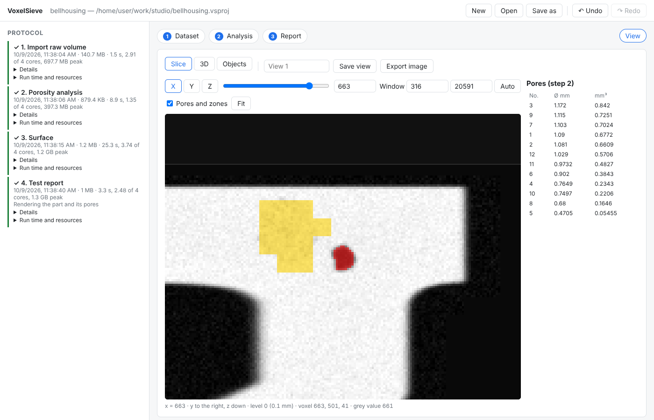The width and height of the screenshot is (654, 420).
Task: Export the current slice image
Action: click(x=407, y=66)
